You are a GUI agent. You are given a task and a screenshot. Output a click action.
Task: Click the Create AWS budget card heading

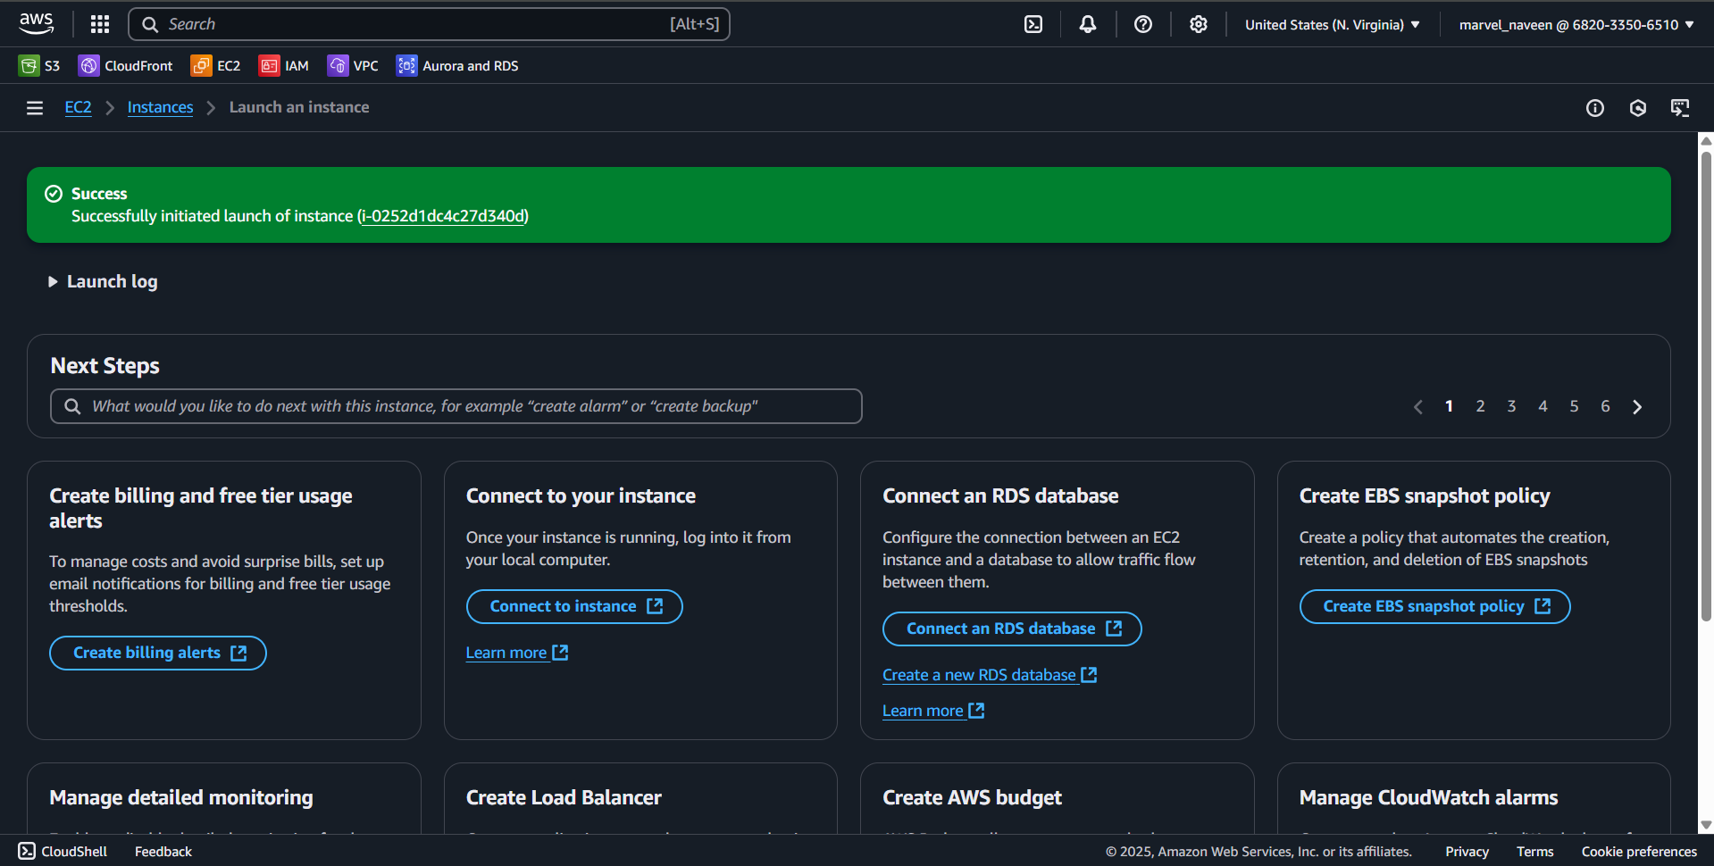972,797
